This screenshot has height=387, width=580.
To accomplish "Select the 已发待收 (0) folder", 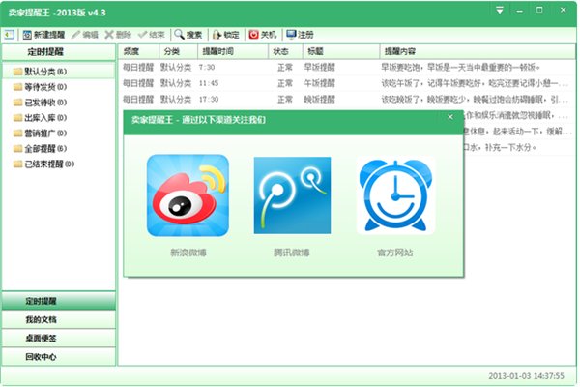I will [40, 103].
